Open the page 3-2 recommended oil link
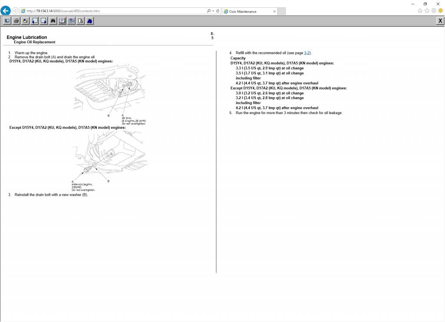Viewport: 445px width, 322px height. [x=307, y=53]
